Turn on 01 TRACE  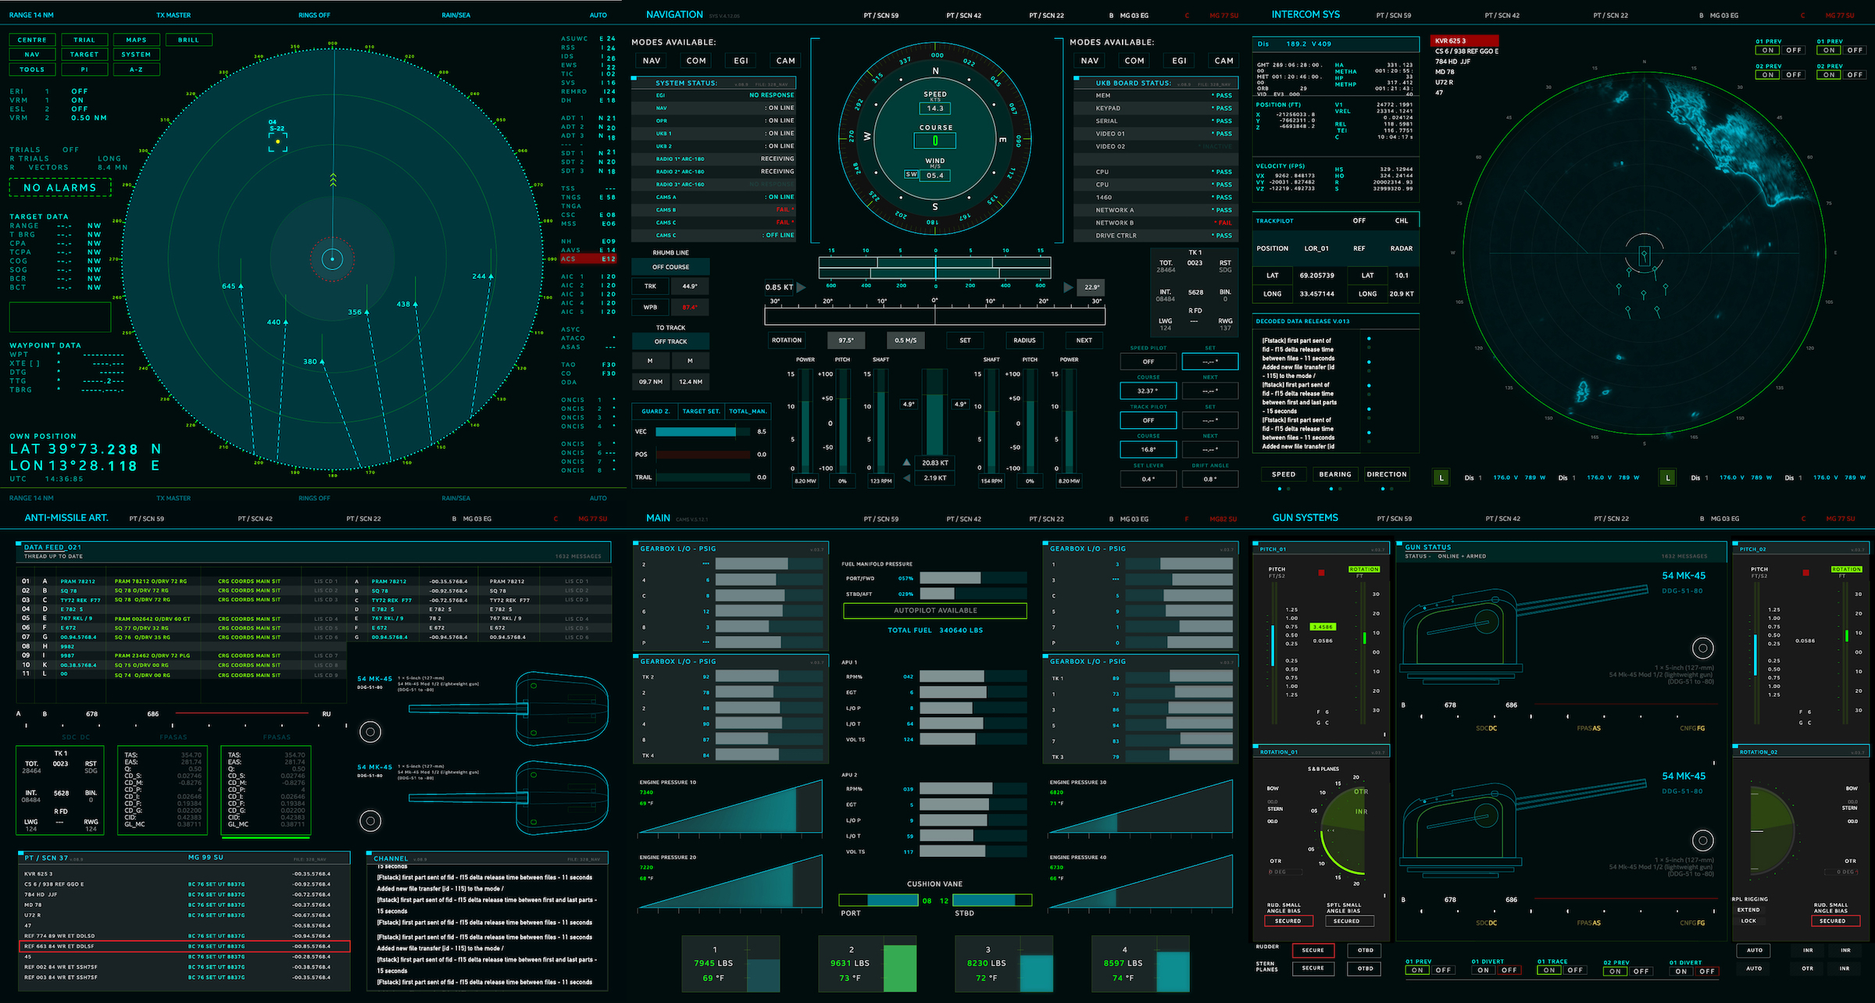click(1549, 970)
